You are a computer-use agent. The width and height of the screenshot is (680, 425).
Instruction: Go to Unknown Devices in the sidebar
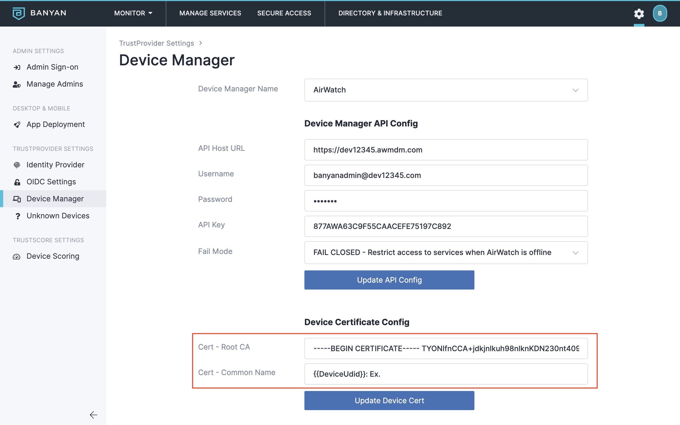click(58, 216)
